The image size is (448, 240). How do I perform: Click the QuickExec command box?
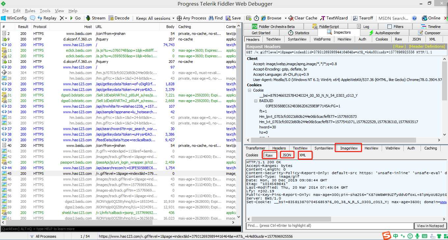tap(121, 229)
